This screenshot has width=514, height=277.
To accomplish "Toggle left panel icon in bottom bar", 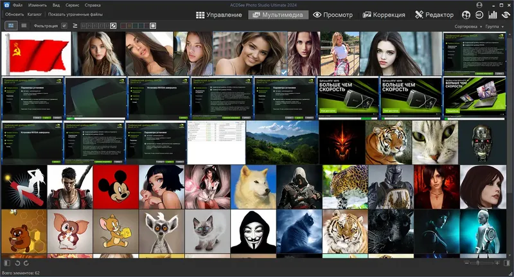I will [x=7, y=263].
